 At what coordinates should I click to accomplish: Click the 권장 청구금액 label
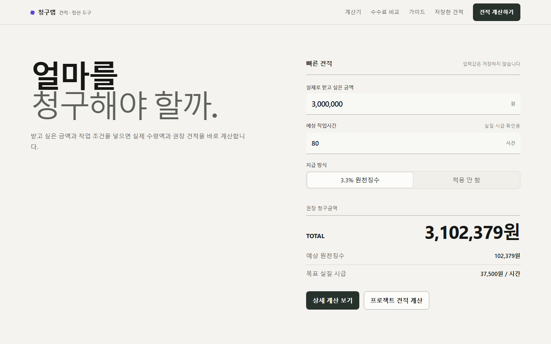pyautogui.click(x=321, y=208)
